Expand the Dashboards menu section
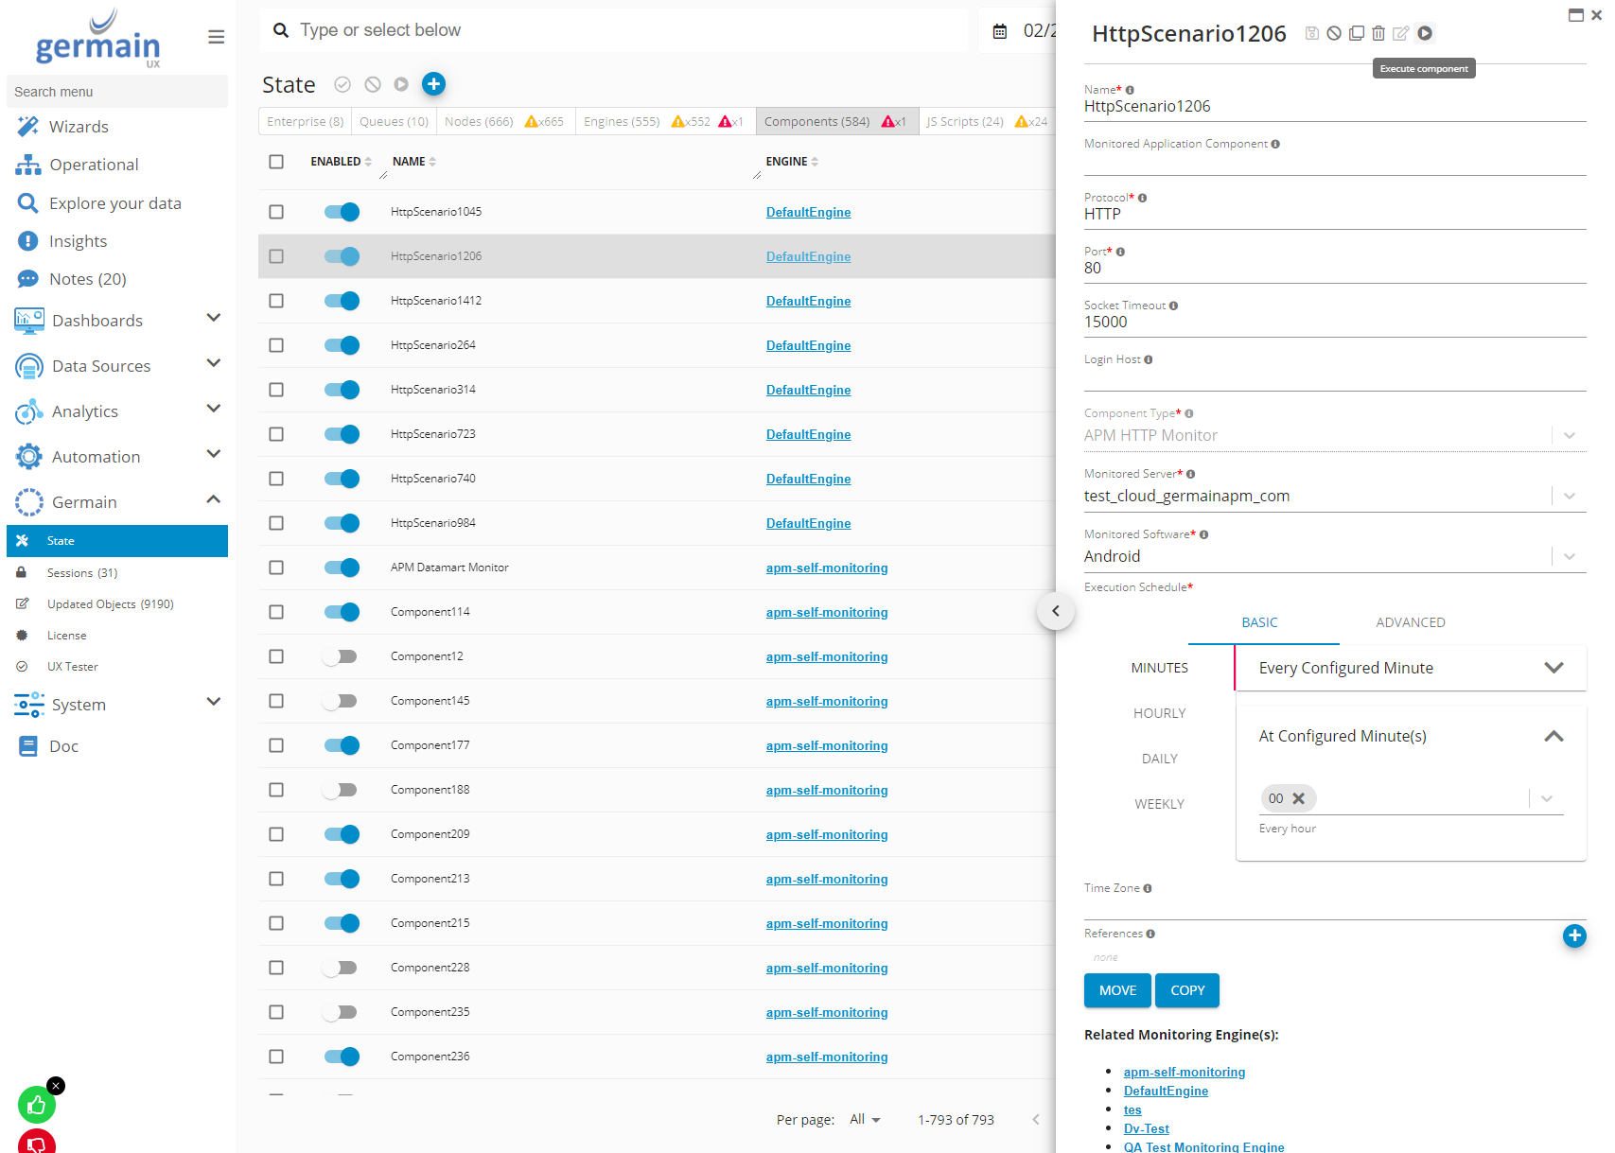Screen dimensions: 1615x1153 click(214, 319)
